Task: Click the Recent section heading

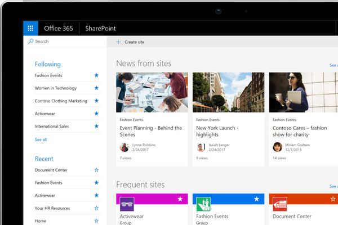Action: tap(44, 159)
